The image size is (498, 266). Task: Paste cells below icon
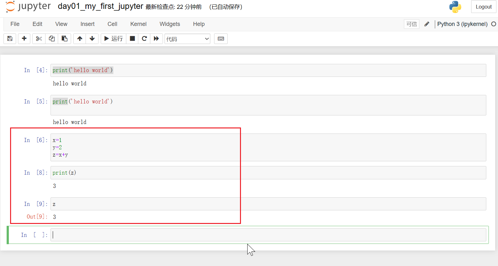[64, 39]
